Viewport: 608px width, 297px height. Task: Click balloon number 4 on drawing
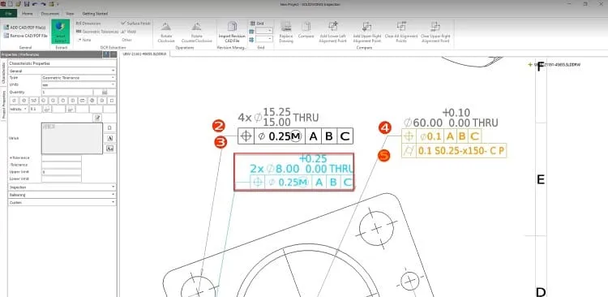click(x=384, y=127)
